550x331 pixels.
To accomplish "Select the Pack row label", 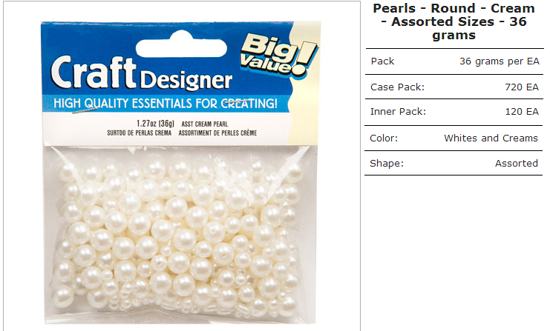I will click(382, 61).
